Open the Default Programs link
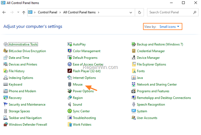Screen dimensions: 201x135 tap(85, 58)
